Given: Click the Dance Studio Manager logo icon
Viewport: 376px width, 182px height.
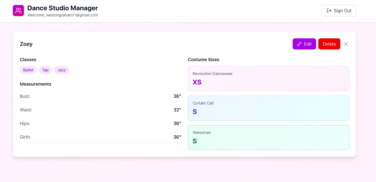Looking at the screenshot, I should pyautogui.click(x=18, y=11).
